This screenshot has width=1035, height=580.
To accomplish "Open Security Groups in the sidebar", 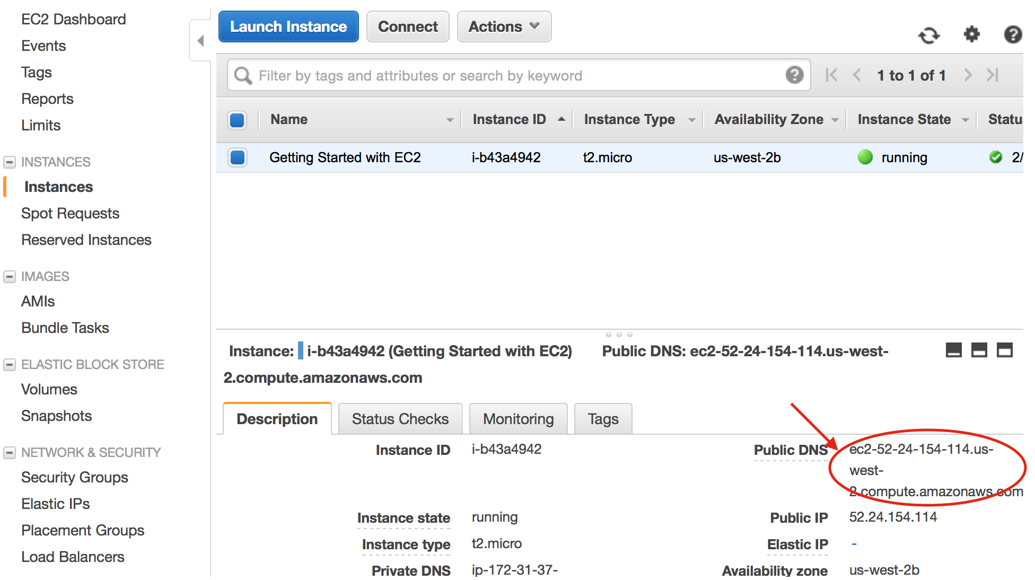I will click(75, 477).
